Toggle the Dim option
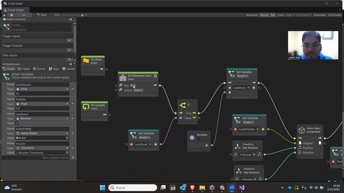 click(273, 15)
